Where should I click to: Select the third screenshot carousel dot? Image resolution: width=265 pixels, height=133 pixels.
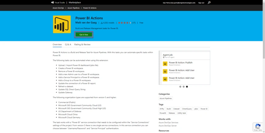coord(187,87)
